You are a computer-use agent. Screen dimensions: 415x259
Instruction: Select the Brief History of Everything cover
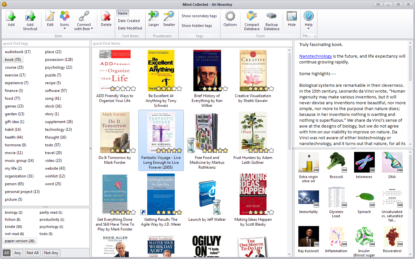pyautogui.click(x=207, y=71)
